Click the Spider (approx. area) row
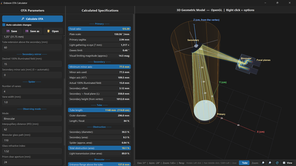The image size is (296, 166). coord(99,142)
